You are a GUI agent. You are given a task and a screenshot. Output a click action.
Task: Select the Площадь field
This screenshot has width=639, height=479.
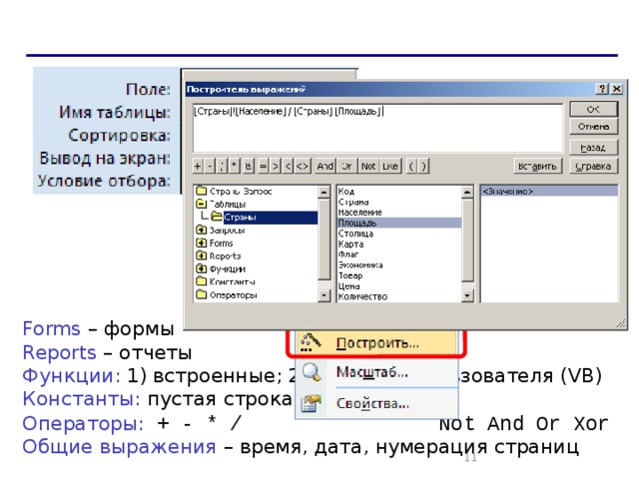pyautogui.click(x=399, y=223)
